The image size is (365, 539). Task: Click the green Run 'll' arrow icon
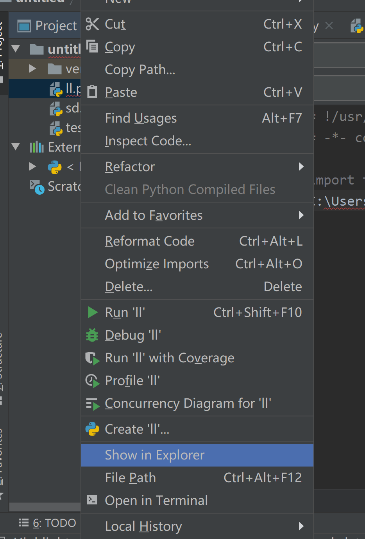coord(93,312)
